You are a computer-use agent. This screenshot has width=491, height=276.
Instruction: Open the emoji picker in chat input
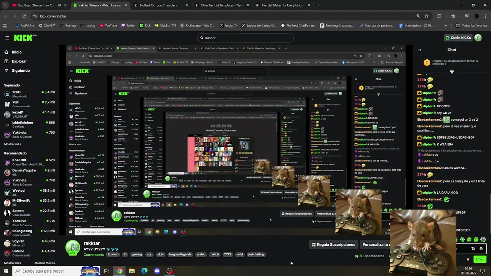pyautogui.click(x=481, y=249)
